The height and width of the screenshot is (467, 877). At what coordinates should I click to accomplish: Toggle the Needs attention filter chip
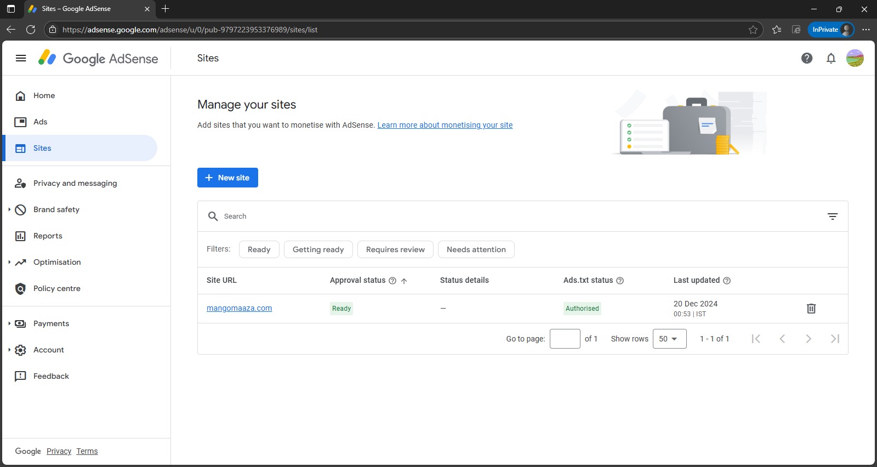click(476, 249)
